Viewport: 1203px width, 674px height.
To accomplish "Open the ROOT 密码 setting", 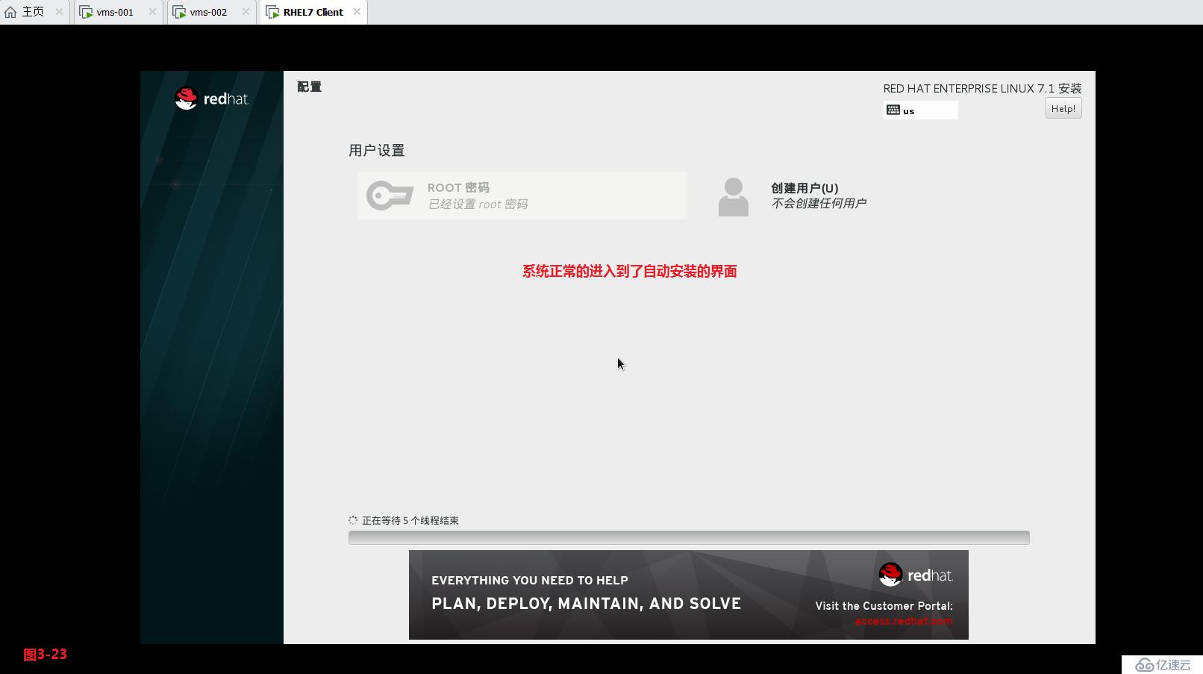I will (522, 196).
